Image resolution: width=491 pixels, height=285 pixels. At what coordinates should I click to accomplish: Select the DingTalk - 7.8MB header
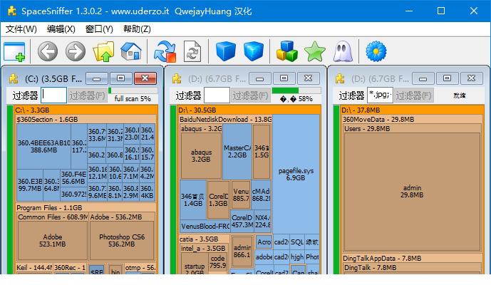(413, 268)
